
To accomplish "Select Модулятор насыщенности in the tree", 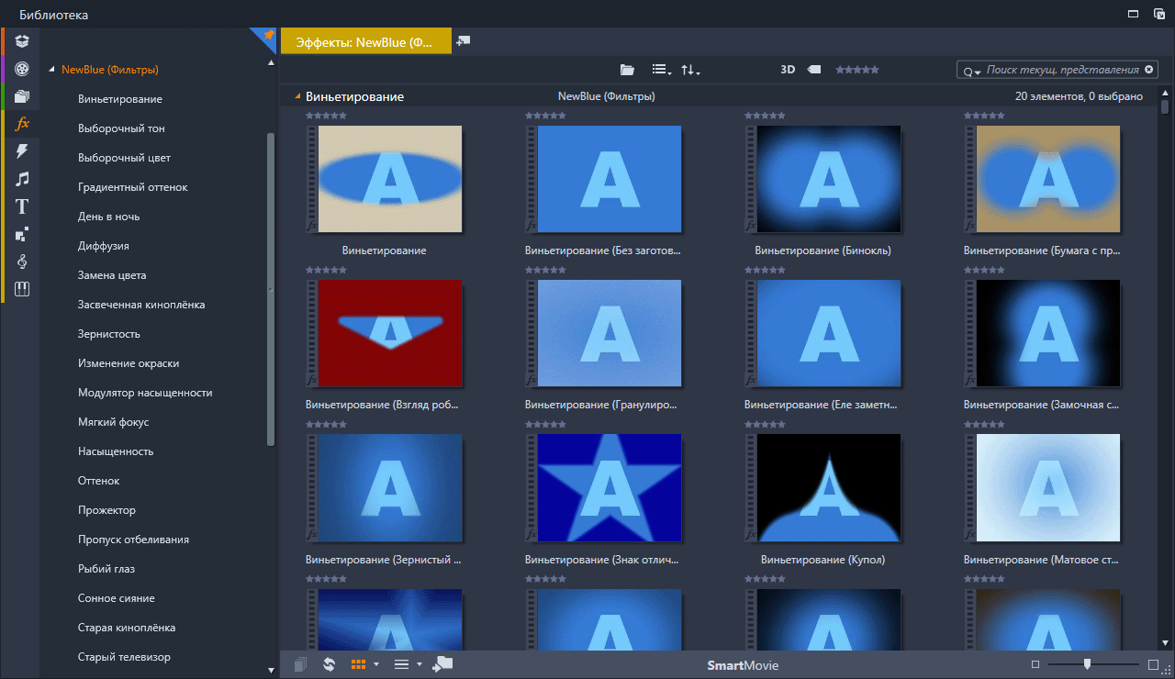I will (145, 393).
